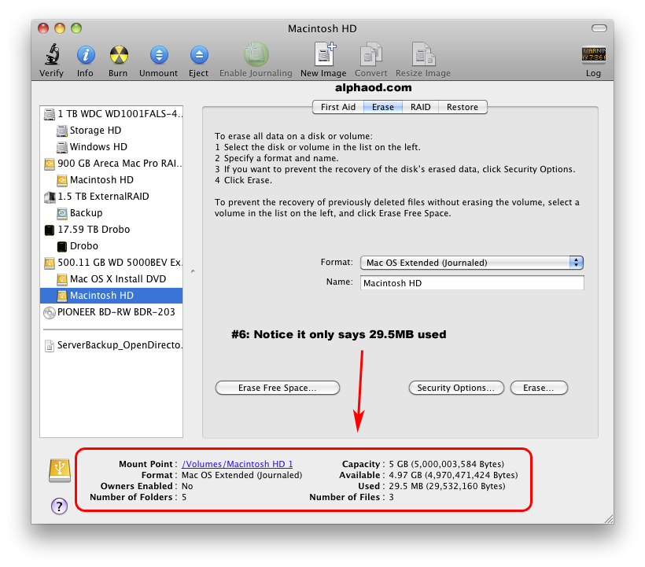645x567 pixels.
Task: Select the highlighted Macintosh HD volume row
Action: coord(112,296)
